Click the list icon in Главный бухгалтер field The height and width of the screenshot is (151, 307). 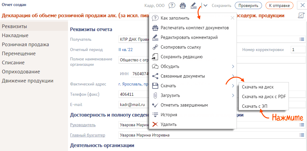coord(302,135)
